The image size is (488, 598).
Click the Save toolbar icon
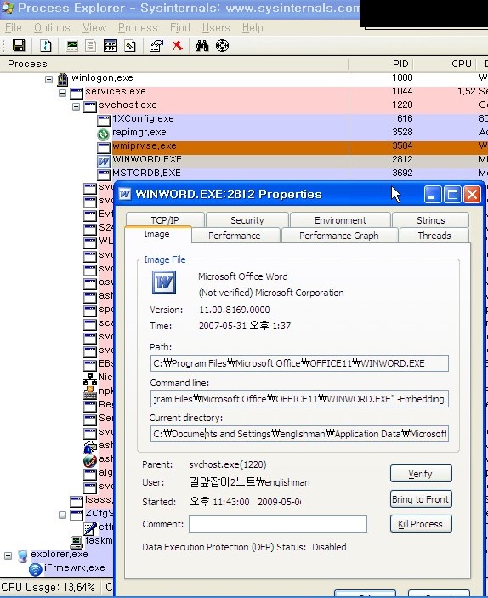(x=19, y=46)
